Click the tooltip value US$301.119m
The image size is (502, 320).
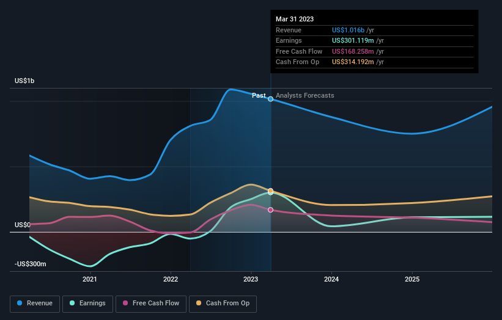(353, 40)
